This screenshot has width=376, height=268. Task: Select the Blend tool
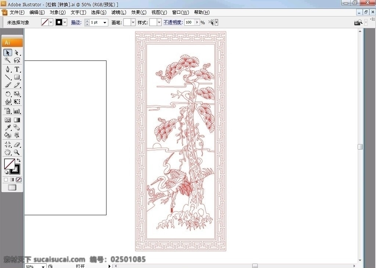point(17,128)
